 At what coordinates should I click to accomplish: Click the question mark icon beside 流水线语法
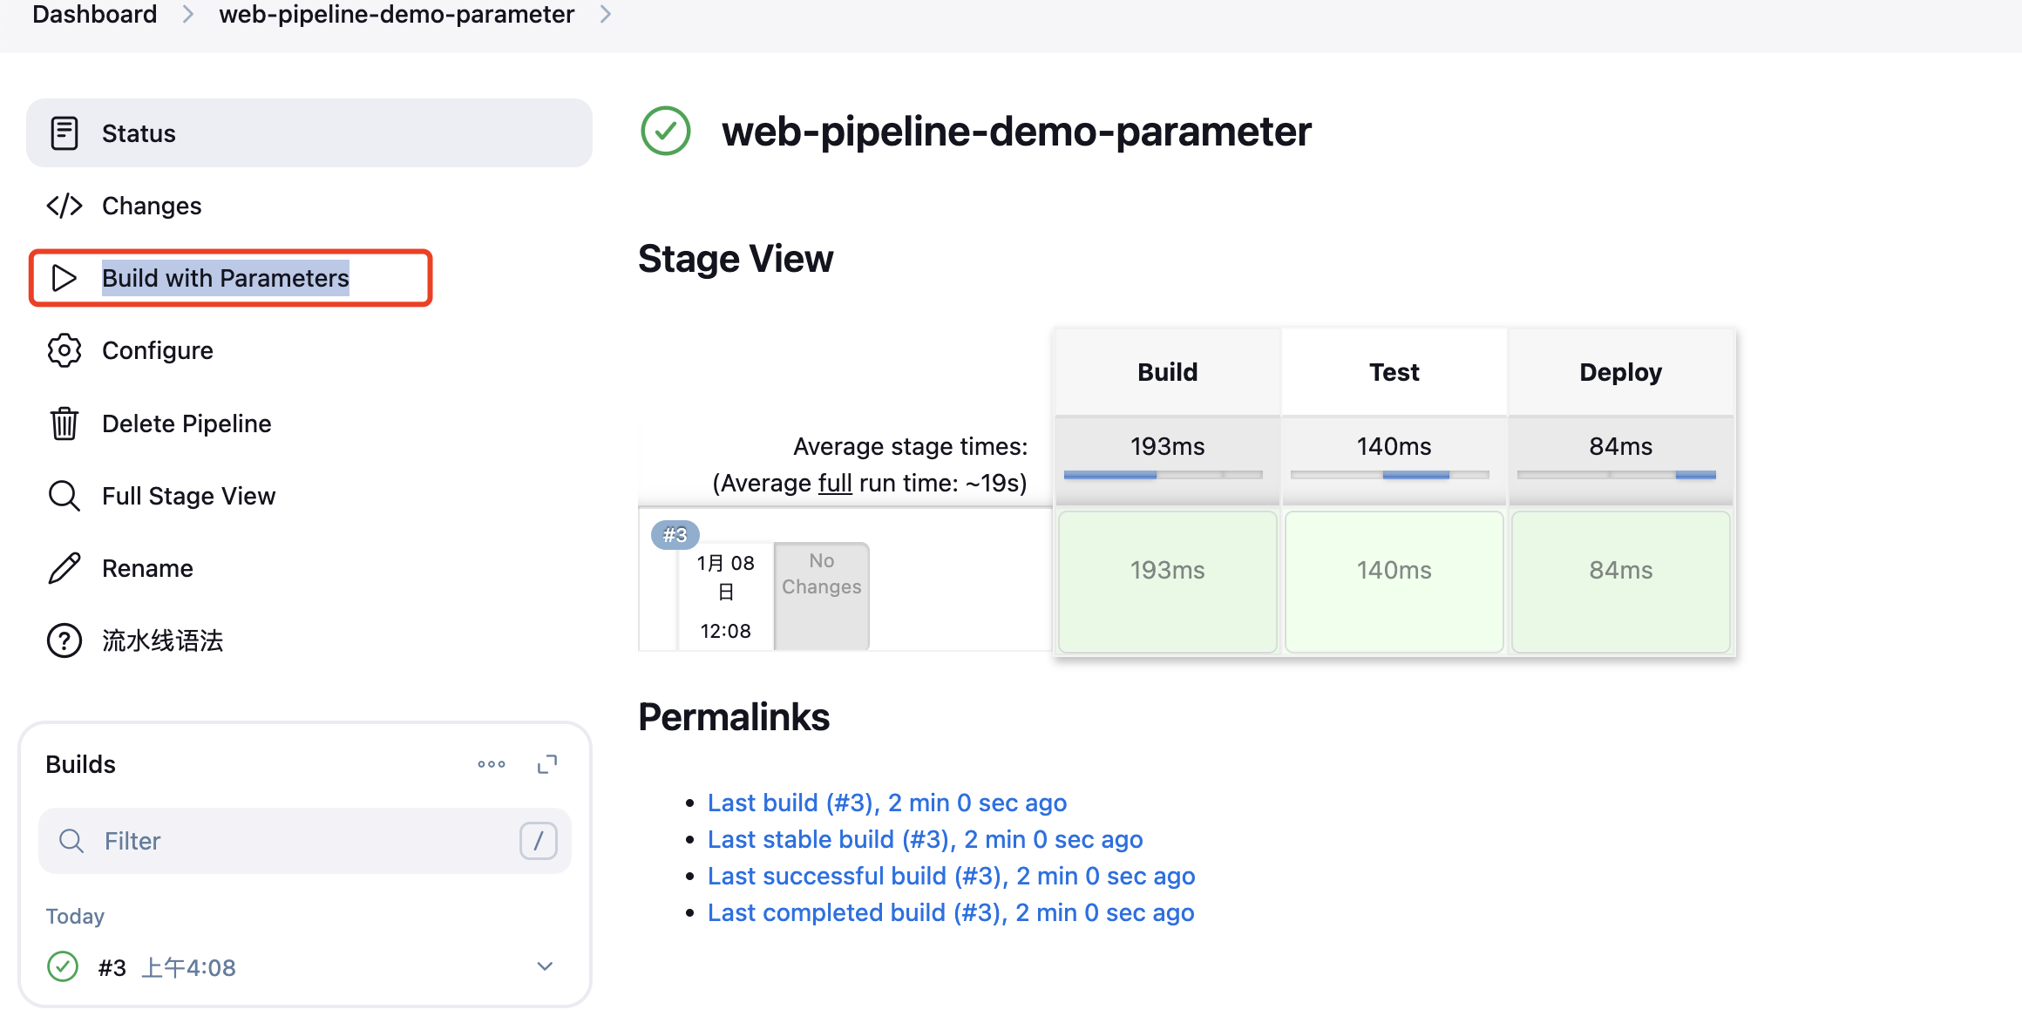click(64, 640)
